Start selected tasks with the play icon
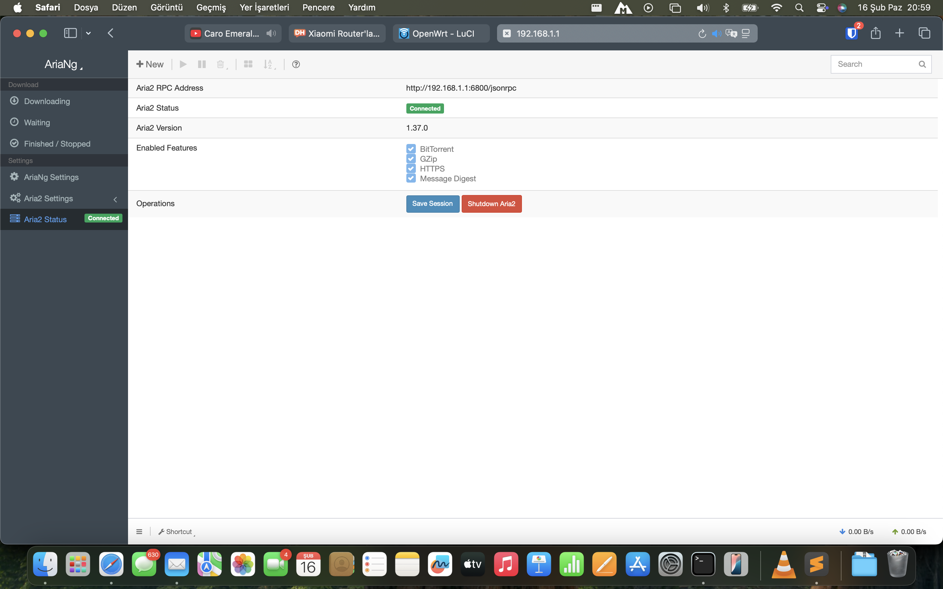 tap(183, 64)
